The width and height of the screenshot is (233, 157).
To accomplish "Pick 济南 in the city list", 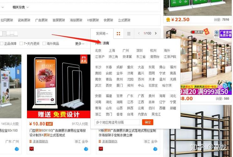I will 130,73.
